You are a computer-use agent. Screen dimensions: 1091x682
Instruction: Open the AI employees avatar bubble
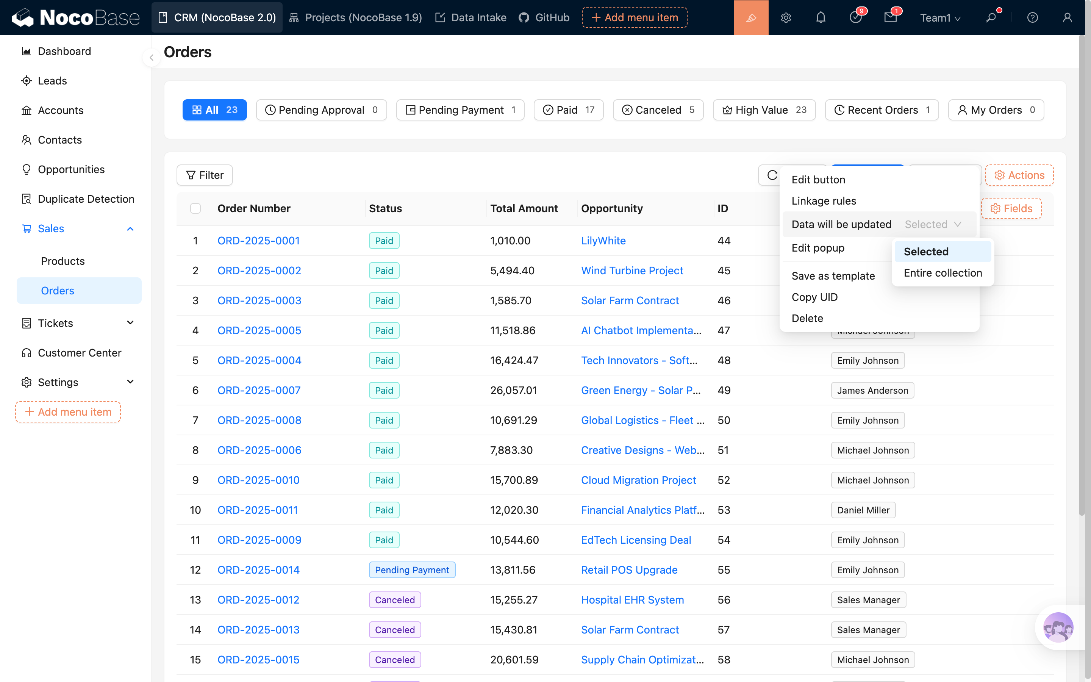coord(1058,627)
